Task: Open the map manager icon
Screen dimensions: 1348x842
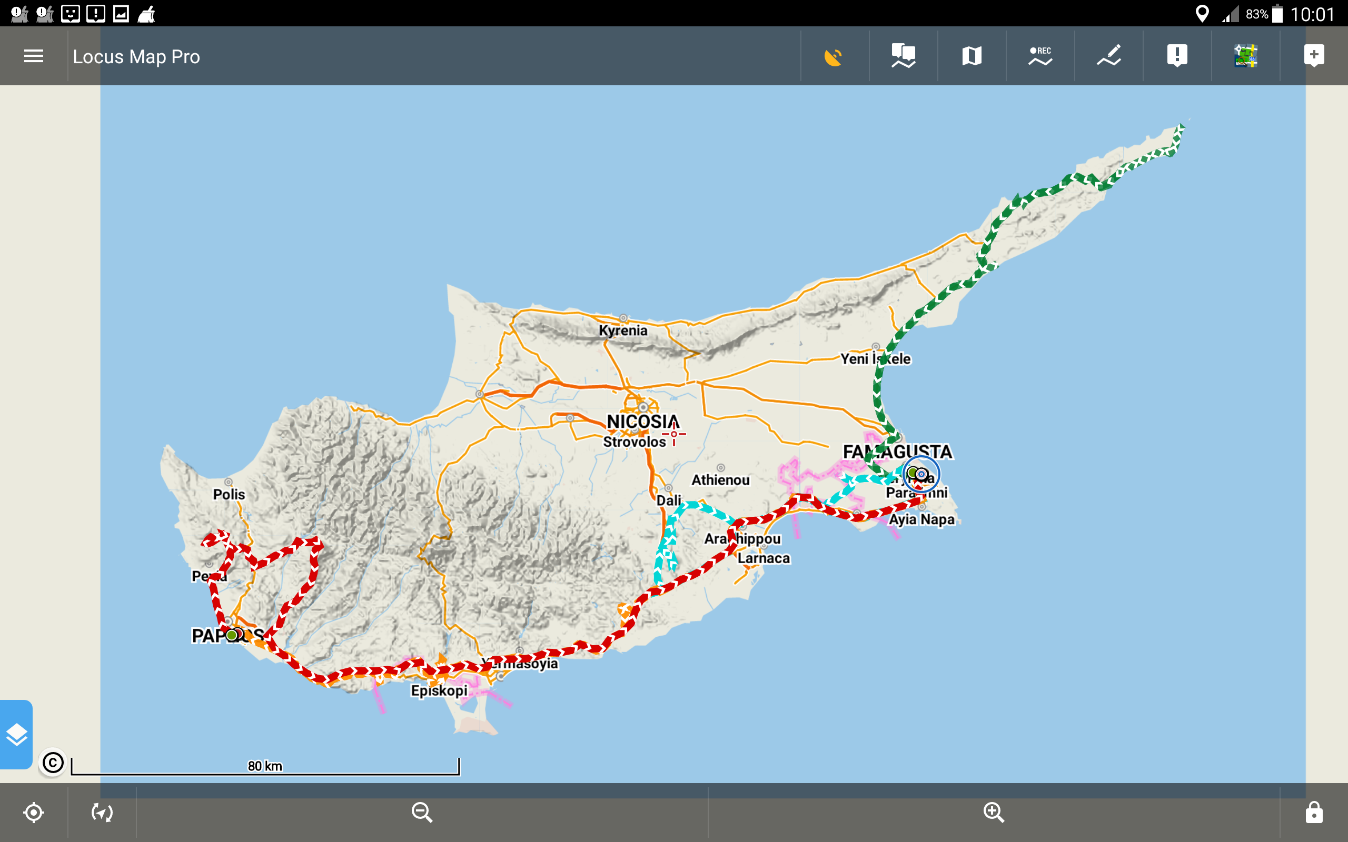Action: click(x=972, y=56)
